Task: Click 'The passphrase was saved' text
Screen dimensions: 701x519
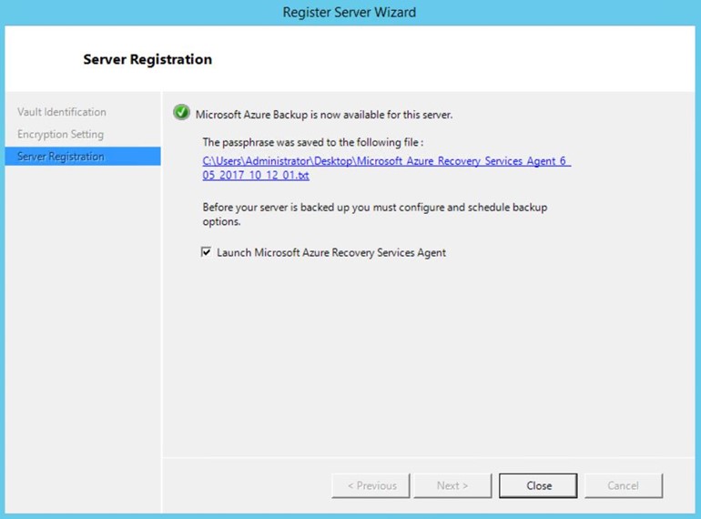Action: (313, 142)
